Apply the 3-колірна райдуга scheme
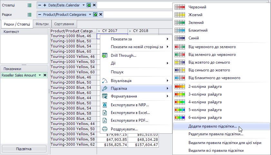 tap(221, 94)
